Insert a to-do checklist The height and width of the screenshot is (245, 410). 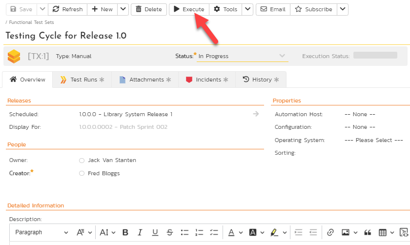tap(214, 232)
